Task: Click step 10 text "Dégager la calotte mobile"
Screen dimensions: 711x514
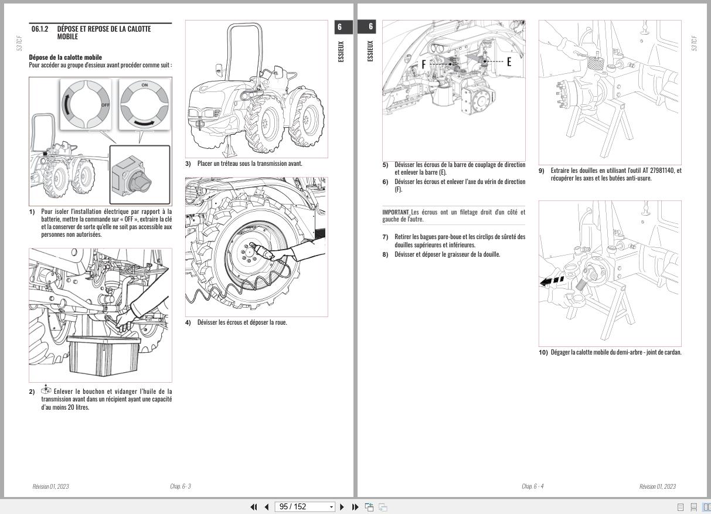Action: 616,352
